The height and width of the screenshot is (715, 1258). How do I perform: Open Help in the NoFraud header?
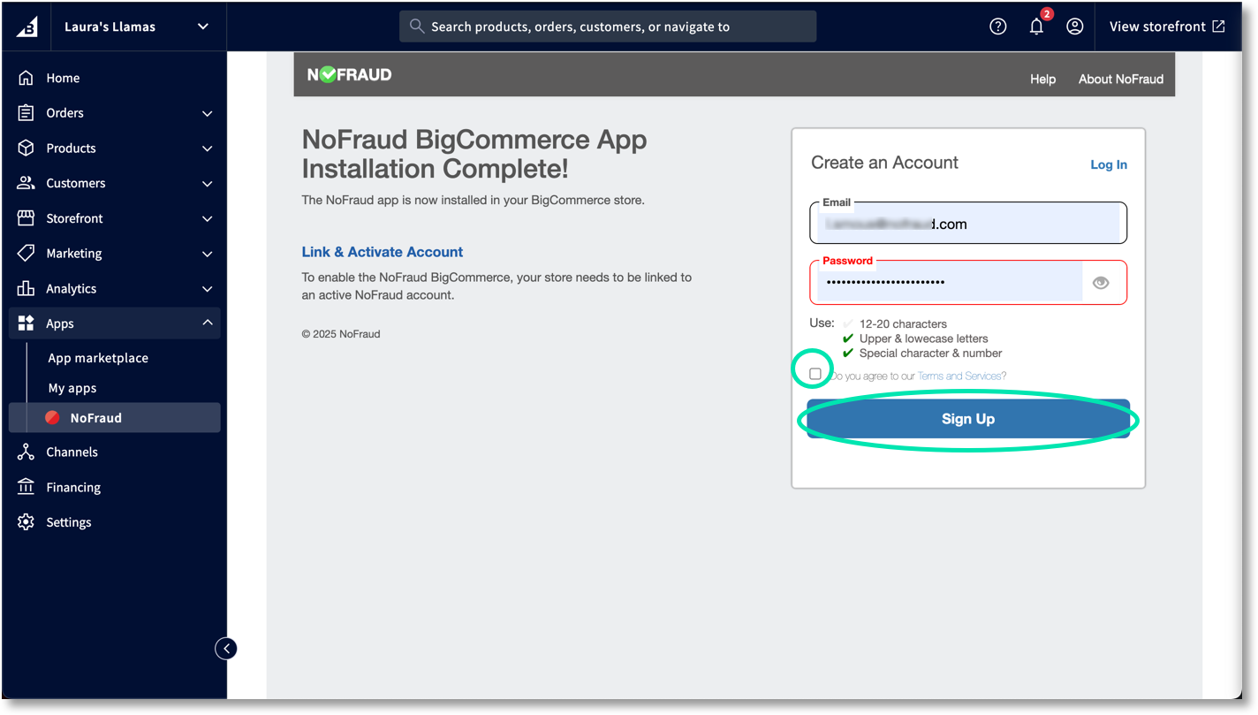tap(1042, 79)
